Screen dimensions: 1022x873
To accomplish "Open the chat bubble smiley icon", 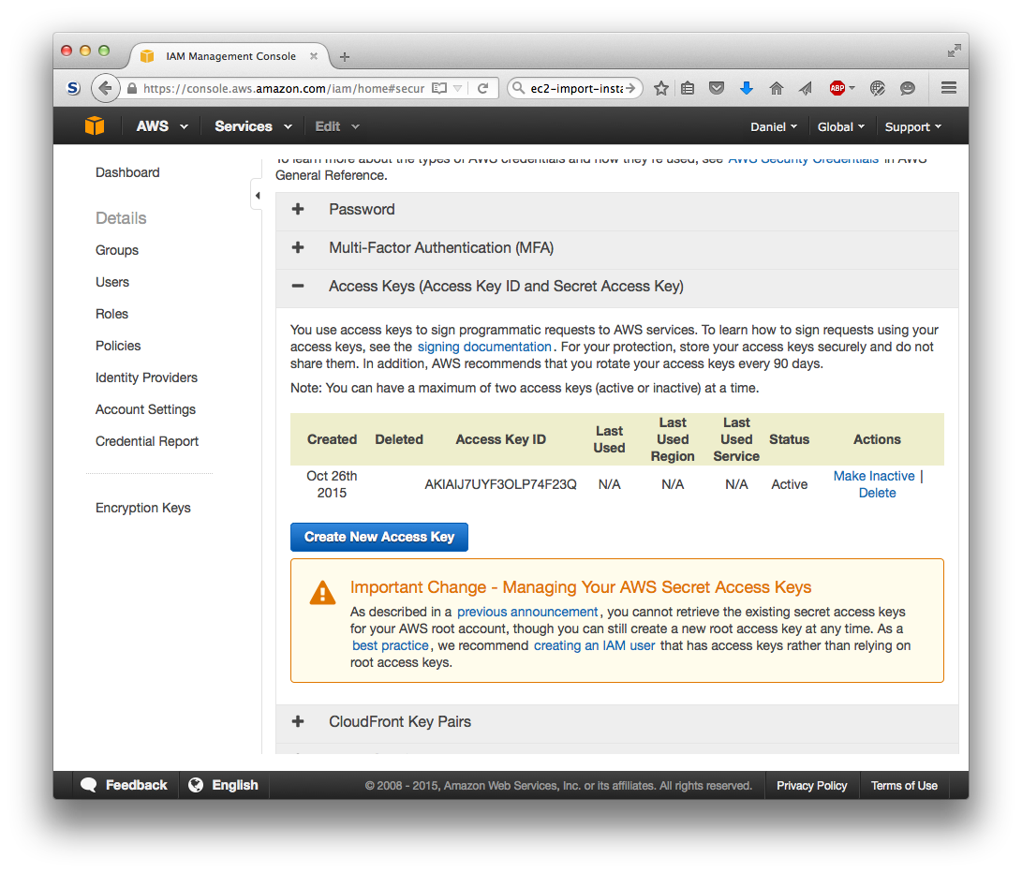I will click(x=908, y=88).
